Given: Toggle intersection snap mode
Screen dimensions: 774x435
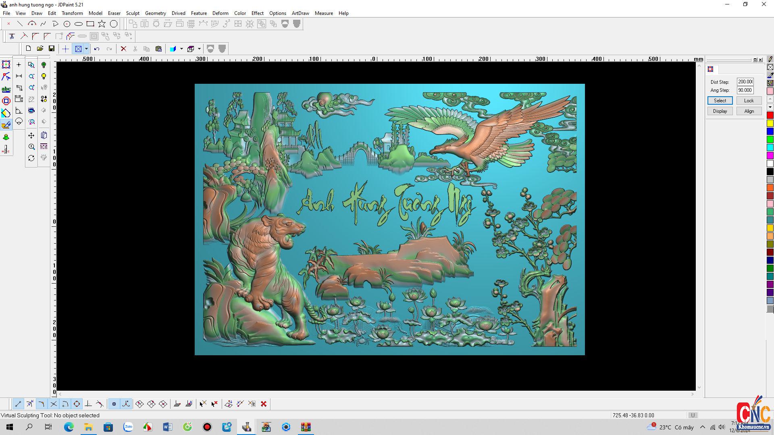Looking at the screenshot, I should click(54, 404).
